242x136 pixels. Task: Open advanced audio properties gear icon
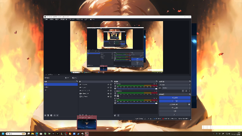115,115
